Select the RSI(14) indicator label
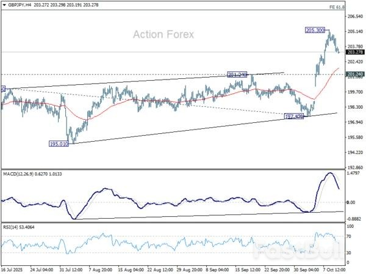The width and height of the screenshot is (366, 275). click(x=12, y=228)
